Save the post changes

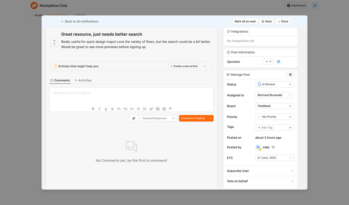click(267, 21)
